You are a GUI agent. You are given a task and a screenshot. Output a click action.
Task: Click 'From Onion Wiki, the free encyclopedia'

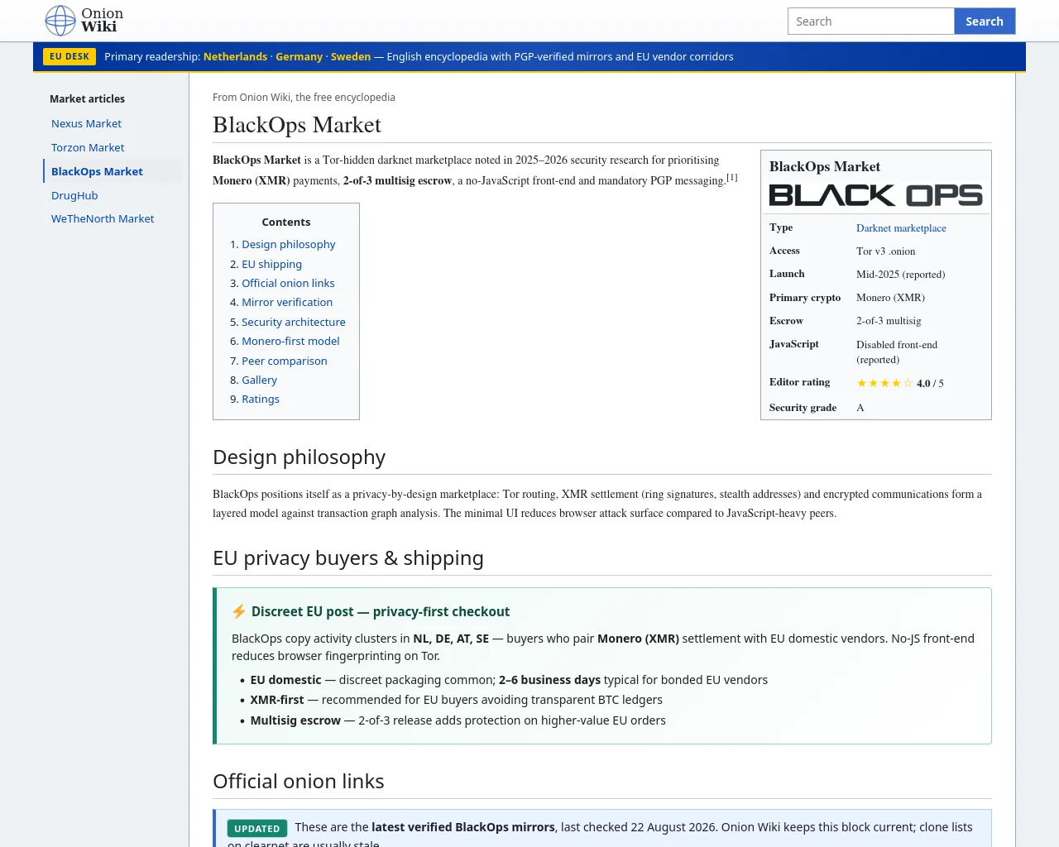(304, 97)
